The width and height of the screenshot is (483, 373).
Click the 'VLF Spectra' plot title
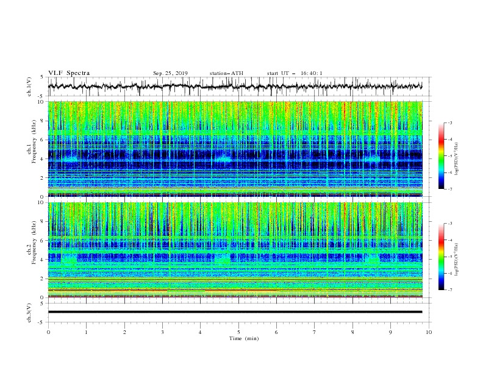[x=69, y=73]
